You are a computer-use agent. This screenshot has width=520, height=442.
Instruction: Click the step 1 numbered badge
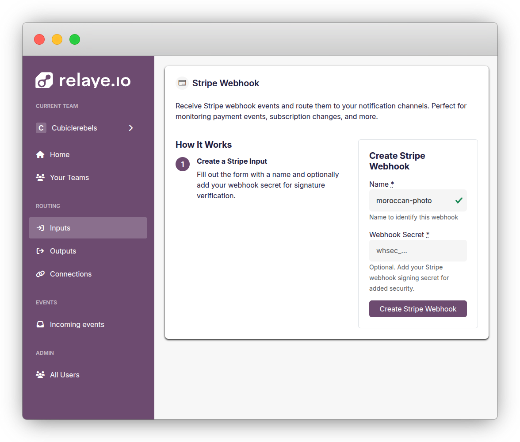(x=183, y=164)
